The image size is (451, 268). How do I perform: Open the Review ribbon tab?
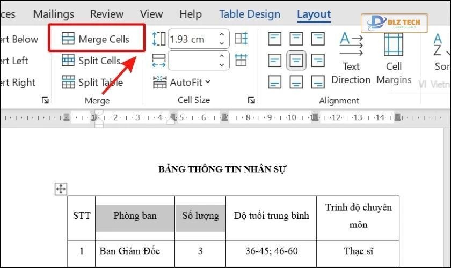pos(107,14)
